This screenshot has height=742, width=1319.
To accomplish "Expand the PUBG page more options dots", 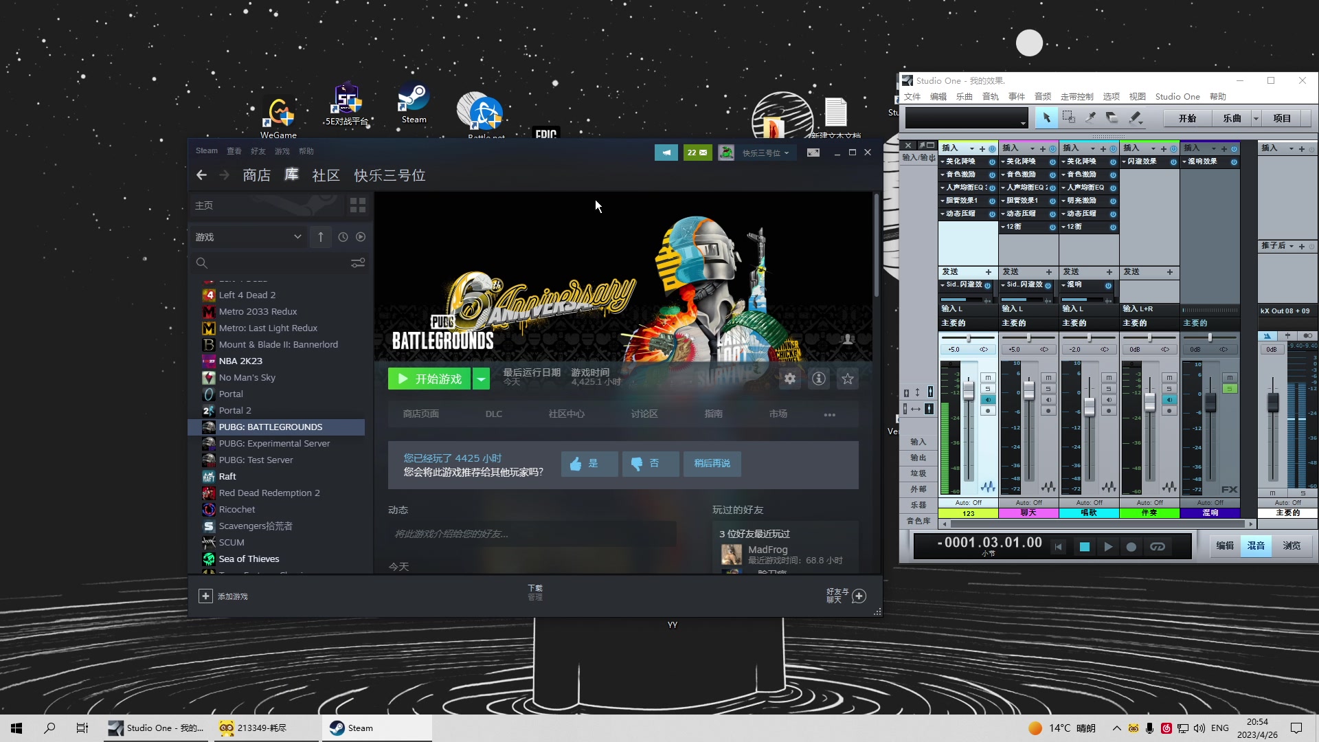I will click(830, 414).
